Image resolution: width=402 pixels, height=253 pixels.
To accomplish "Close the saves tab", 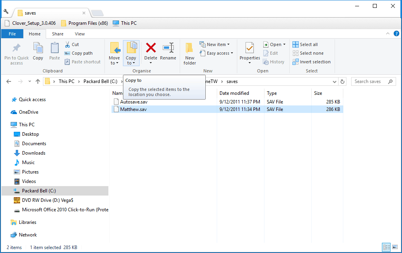I will pos(84,13).
